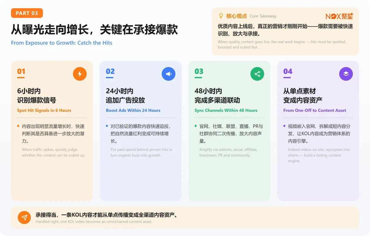Click heading 24小时内 追加广告投放
Image resolution: width=370 pixels, height=236 pixels.
(x=125, y=96)
